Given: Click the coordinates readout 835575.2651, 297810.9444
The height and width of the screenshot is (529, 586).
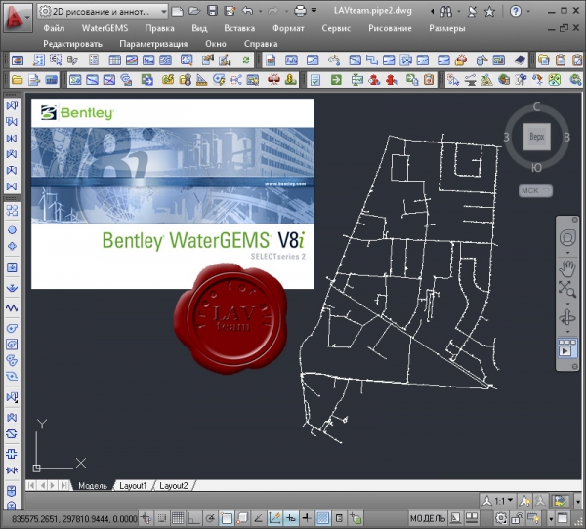Looking at the screenshot, I should [x=74, y=519].
